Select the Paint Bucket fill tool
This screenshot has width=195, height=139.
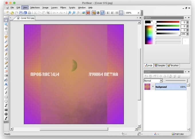(x=6, y=80)
